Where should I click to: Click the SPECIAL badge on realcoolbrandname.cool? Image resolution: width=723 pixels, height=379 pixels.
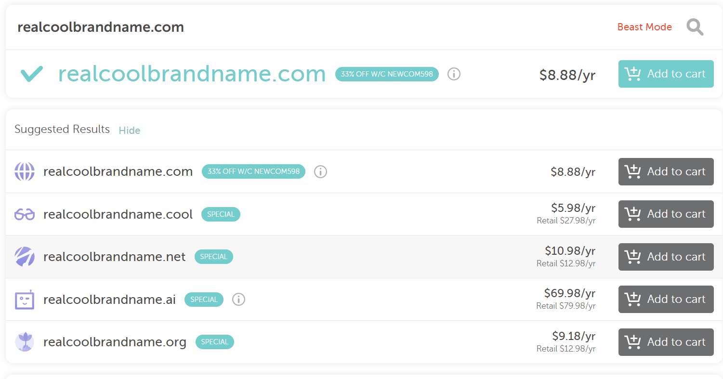click(x=221, y=214)
